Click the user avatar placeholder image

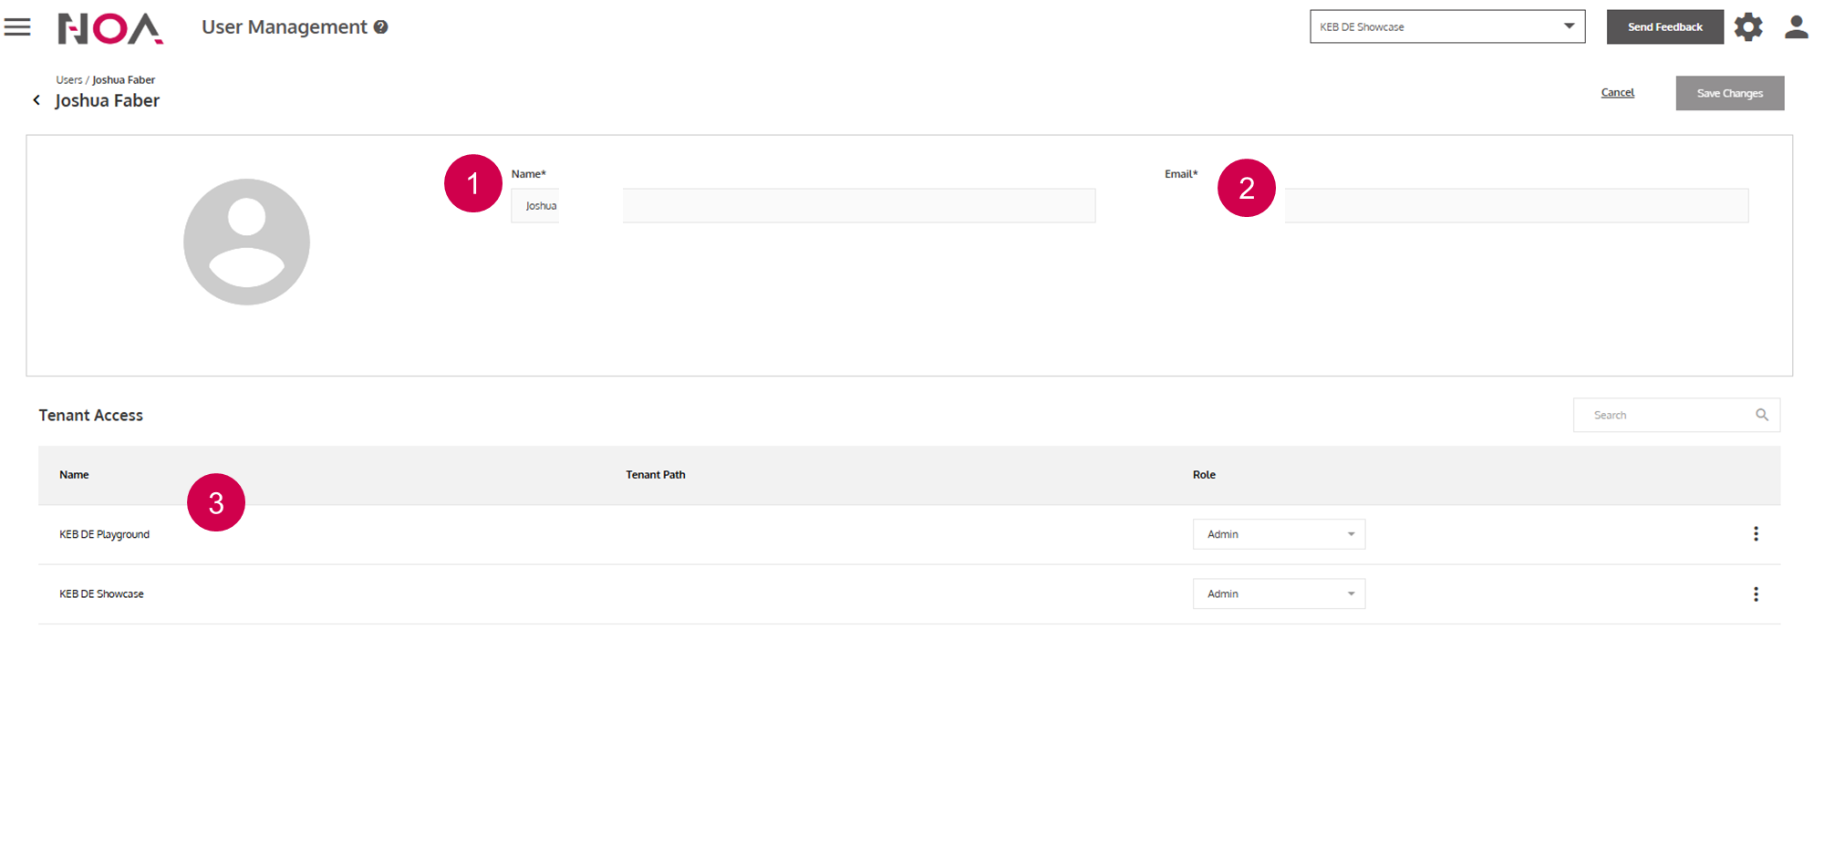click(x=246, y=242)
